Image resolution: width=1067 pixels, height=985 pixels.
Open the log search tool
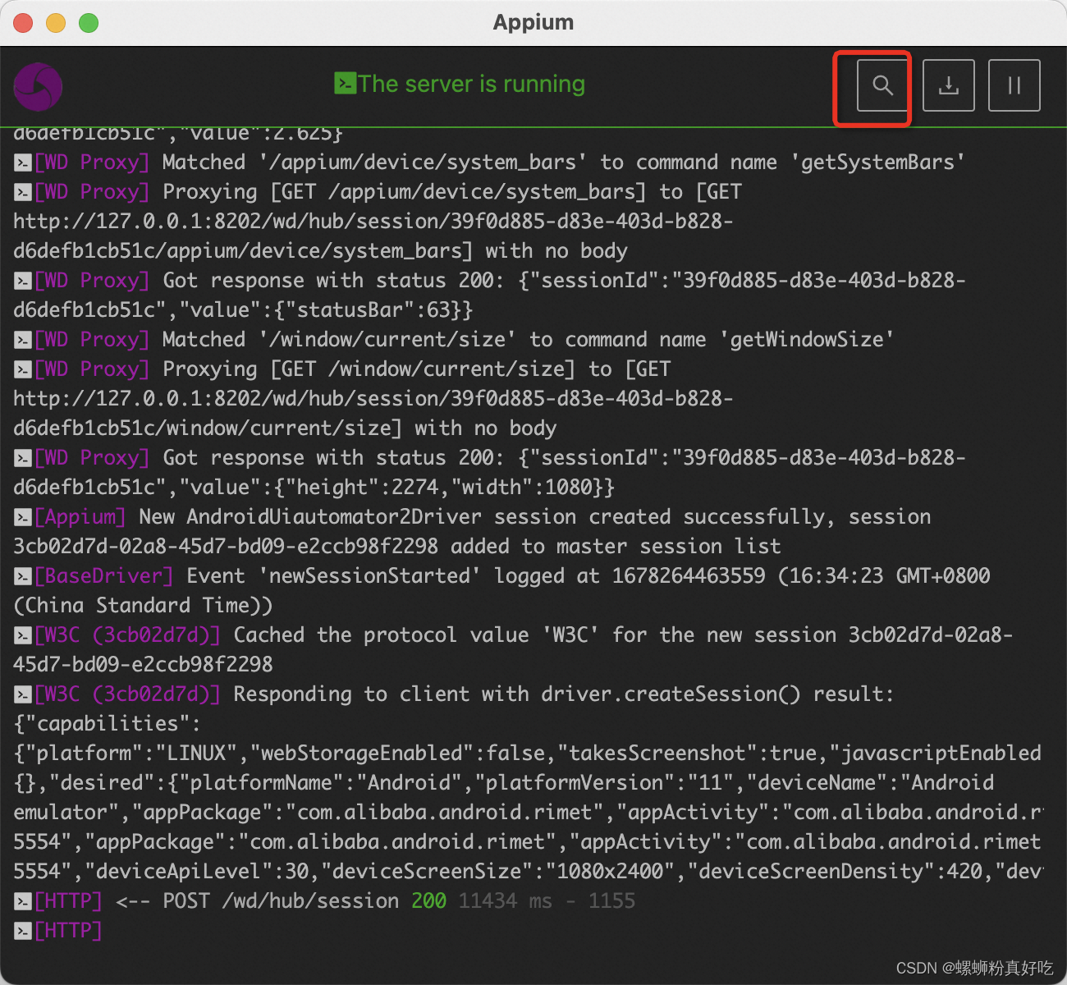coord(882,85)
